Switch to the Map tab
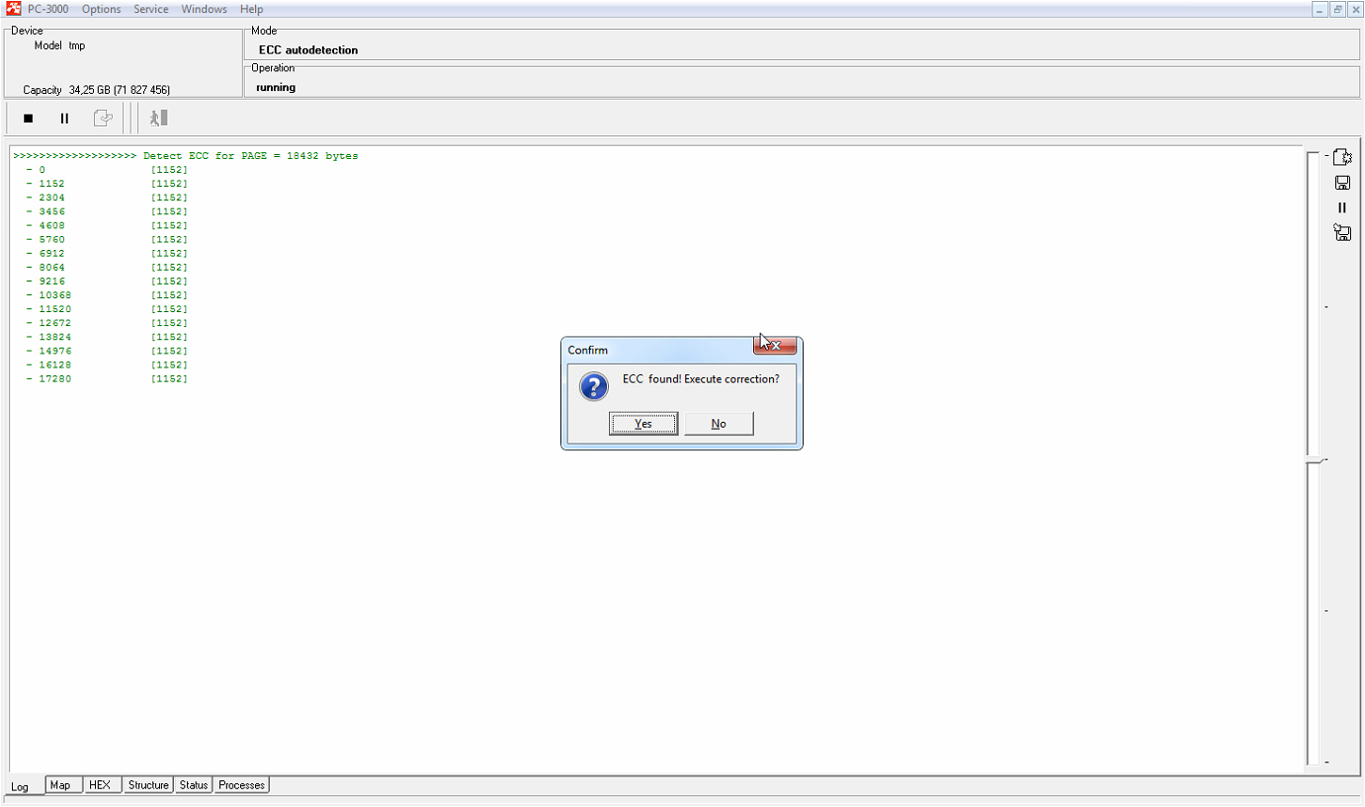 coord(60,785)
